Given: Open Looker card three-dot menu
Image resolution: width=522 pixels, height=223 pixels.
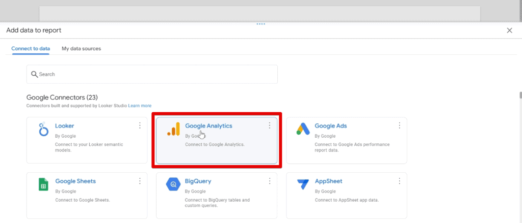Looking at the screenshot, I should coord(140,125).
